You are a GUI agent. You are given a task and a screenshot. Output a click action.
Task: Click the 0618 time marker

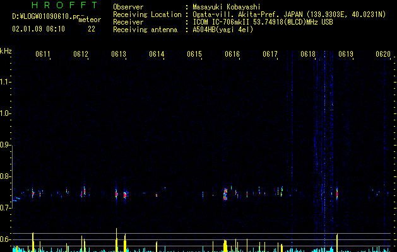[x=308, y=54]
